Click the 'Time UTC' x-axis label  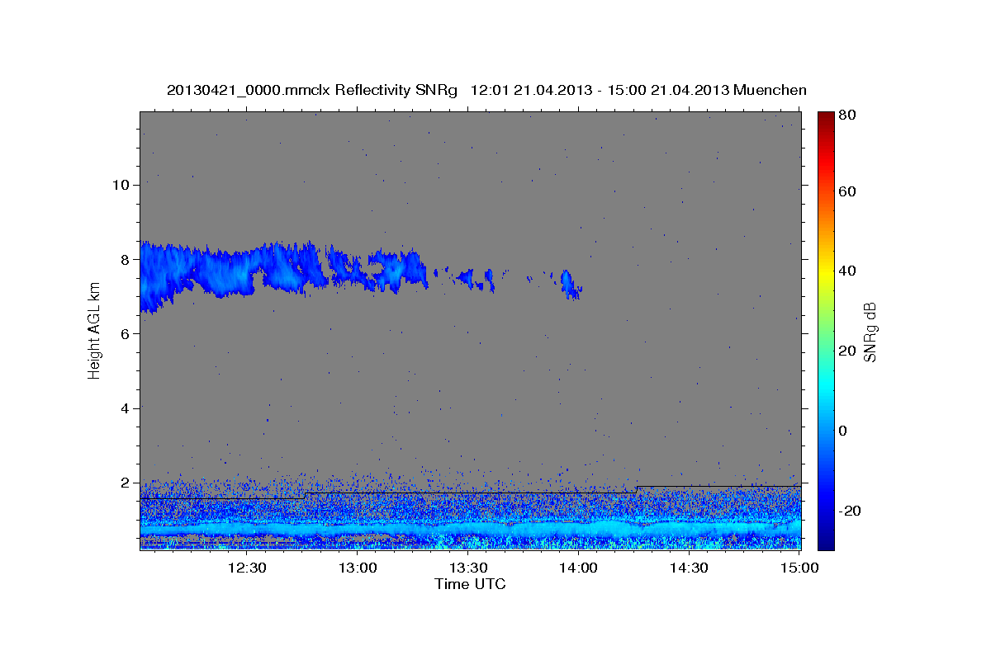coord(470,584)
